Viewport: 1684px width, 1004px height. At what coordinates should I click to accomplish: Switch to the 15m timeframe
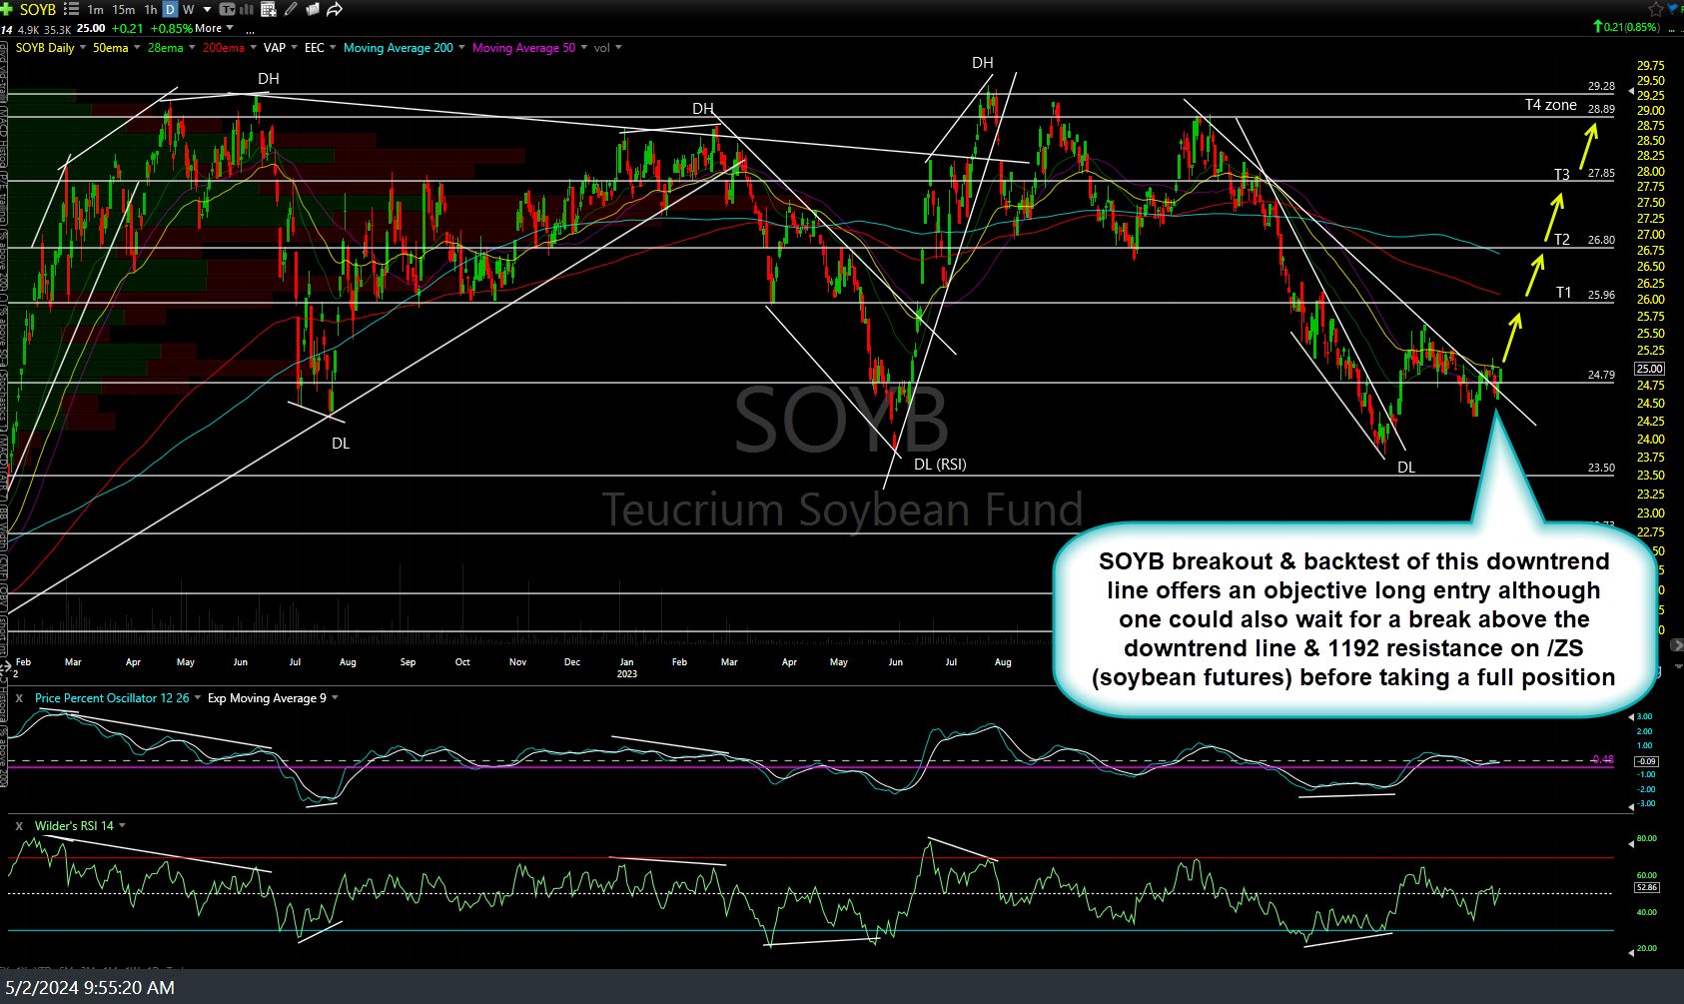click(122, 9)
